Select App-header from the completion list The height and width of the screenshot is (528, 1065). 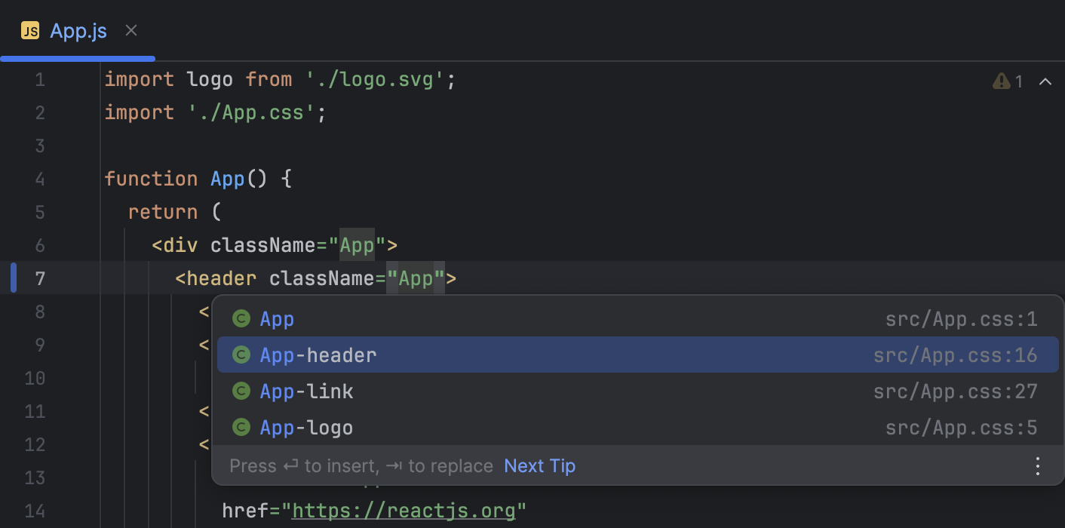click(x=318, y=355)
